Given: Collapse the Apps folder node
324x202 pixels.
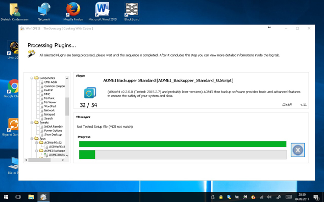Looking at the screenshot, I should pyautogui.click(x=32, y=138).
